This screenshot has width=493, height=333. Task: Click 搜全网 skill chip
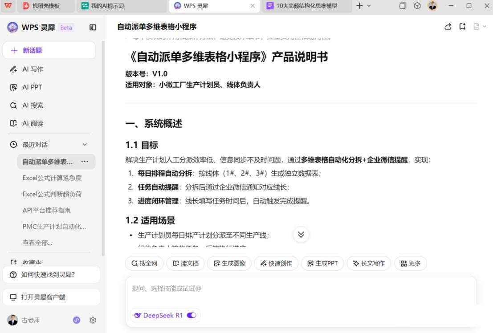click(144, 263)
